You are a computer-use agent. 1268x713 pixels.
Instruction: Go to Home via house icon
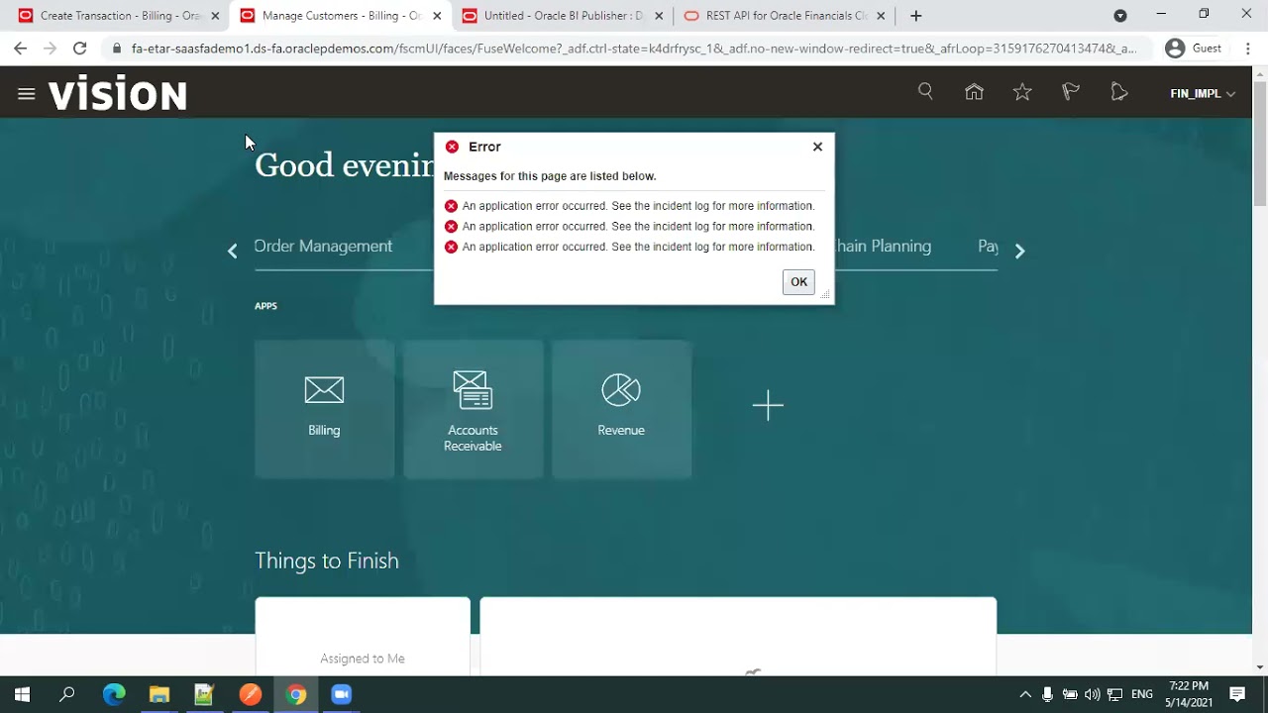click(974, 92)
